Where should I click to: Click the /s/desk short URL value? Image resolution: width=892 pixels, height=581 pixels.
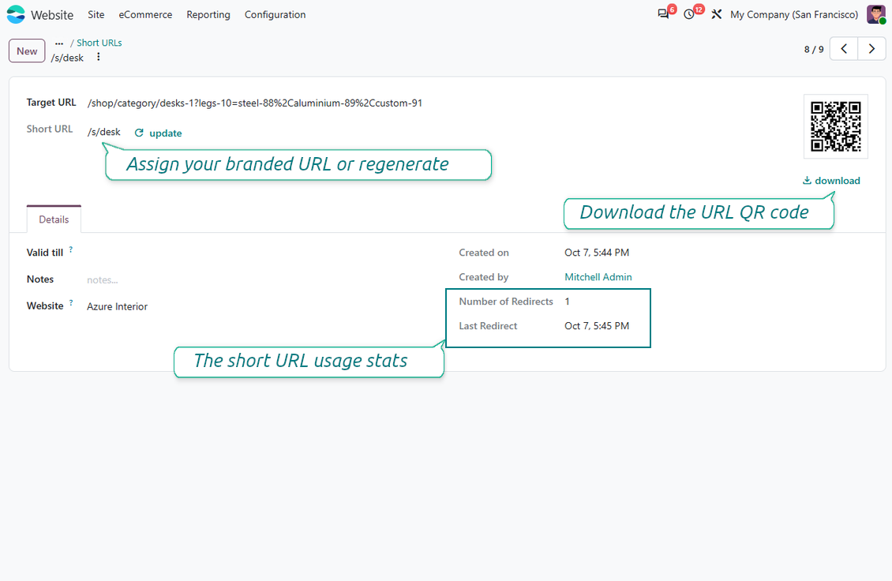pyautogui.click(x=103, y=132)
